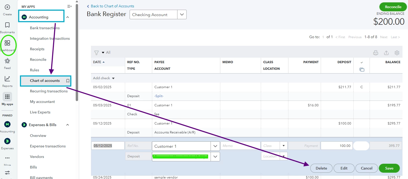Viewport: 408px width, 179px height.
Task: Save the deposit transaction
Action: (x=389, y=168)
